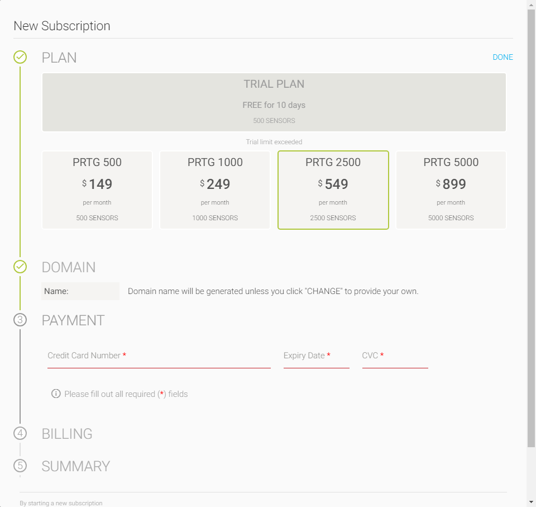Click the green checkmark icon beside DOMAIN
This screenshot has width=536, height=507.
[x=20, y=267]
